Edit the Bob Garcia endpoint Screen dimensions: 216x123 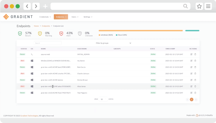coord(191,67)
